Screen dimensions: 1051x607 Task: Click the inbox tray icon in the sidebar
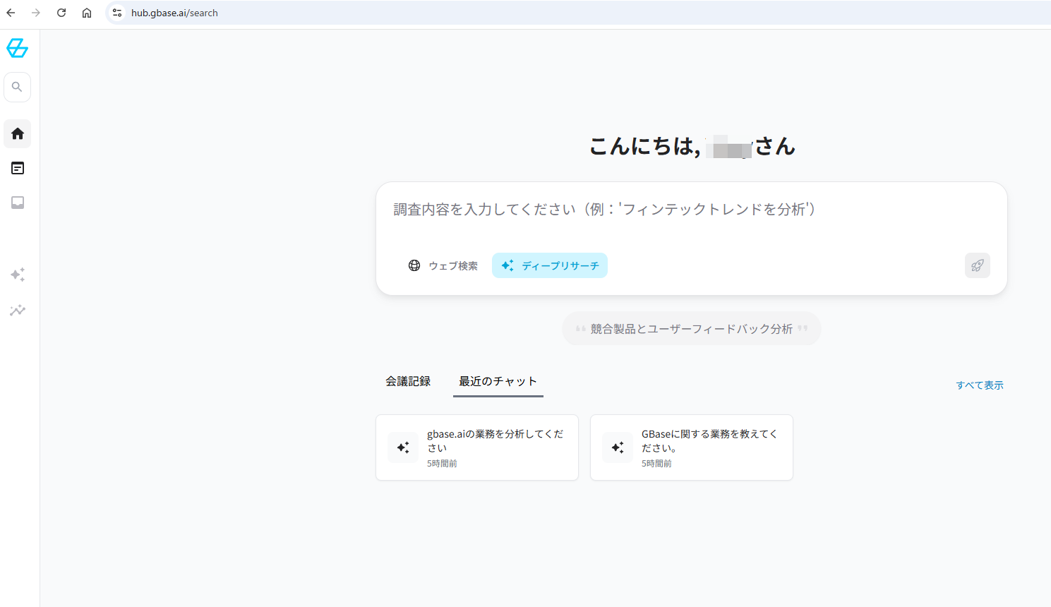[x=17, y=203]
